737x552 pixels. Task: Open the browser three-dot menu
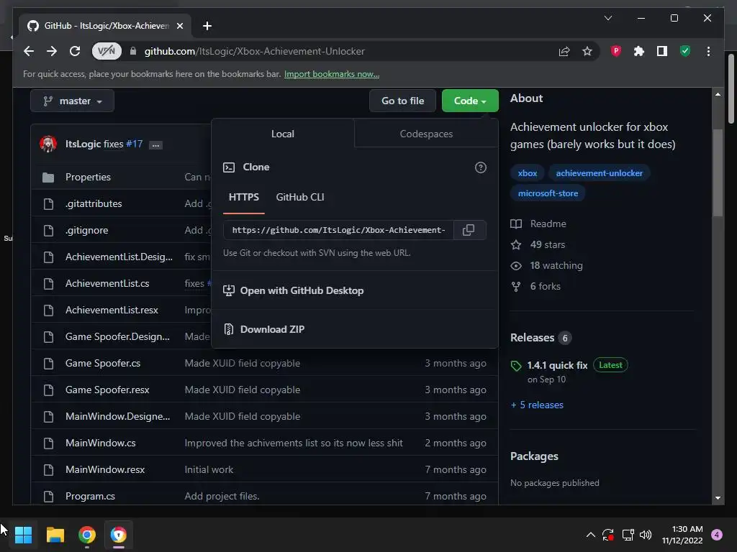click(708, 51)
